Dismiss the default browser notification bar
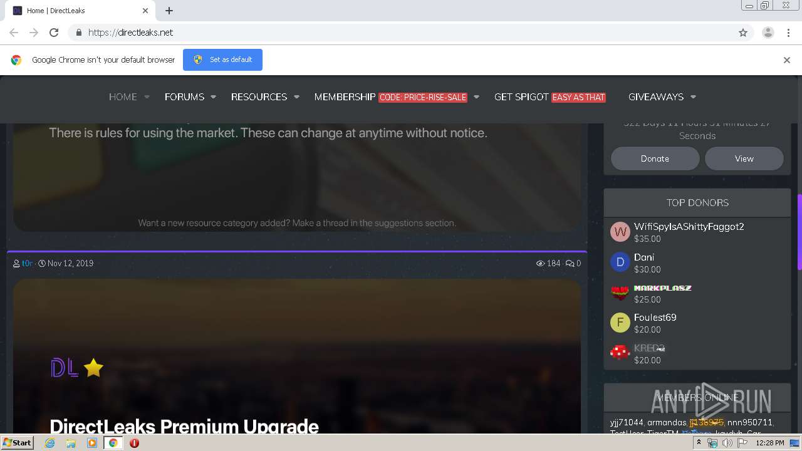 point(787,60)
